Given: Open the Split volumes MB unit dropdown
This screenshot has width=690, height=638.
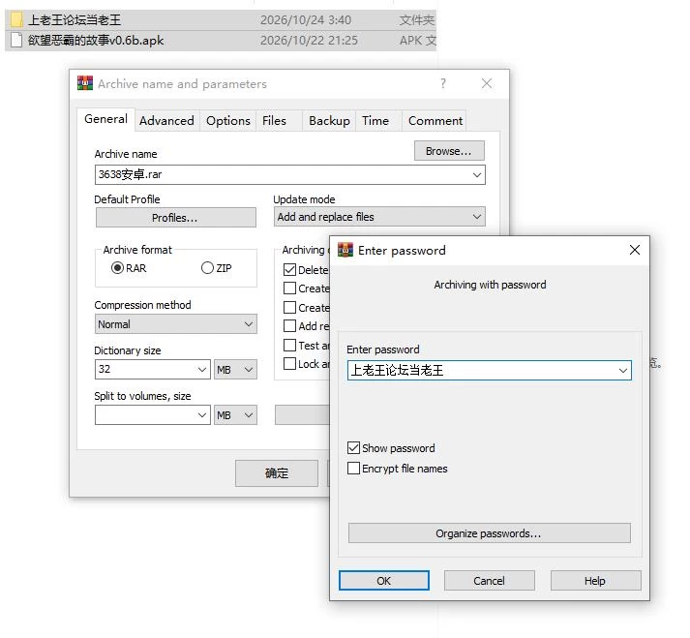Looking at the screenshot, I should click(235, 414).
